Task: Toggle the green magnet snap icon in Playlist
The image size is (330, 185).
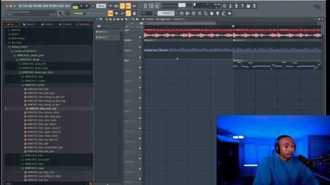Action: coord(101,20)
